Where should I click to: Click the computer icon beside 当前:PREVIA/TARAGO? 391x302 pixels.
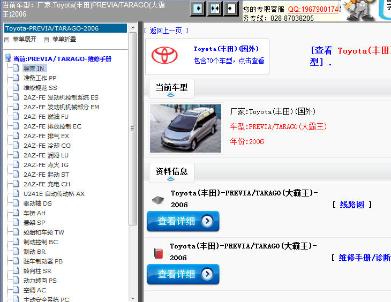(x=8, y=58)
